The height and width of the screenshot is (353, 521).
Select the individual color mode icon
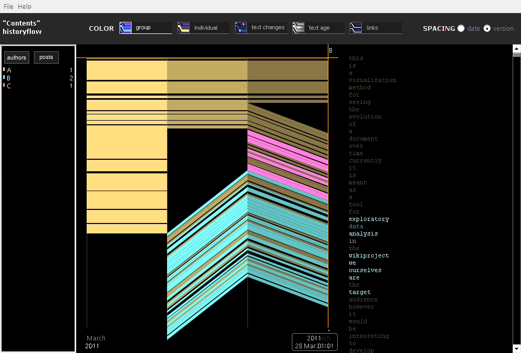(x=183, y=28)
